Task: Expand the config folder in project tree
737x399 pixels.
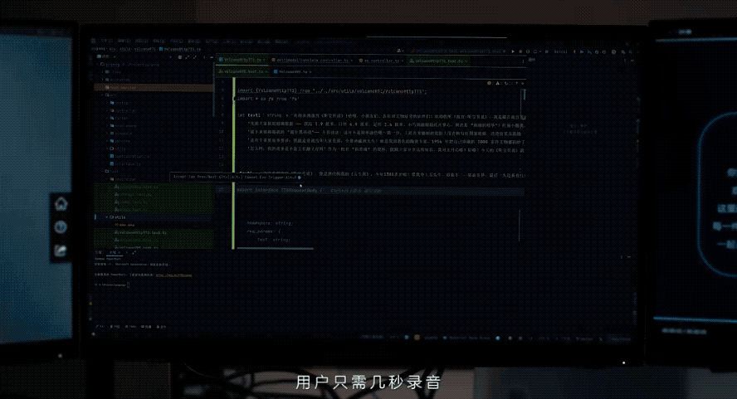Action: point(107,103)
